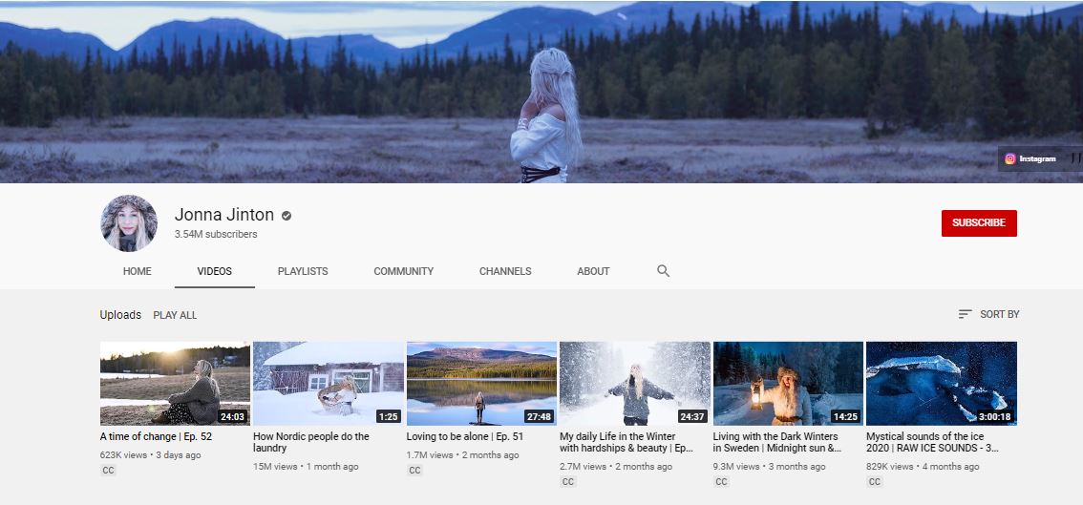The image size is (1083, 505).
Task: Open the Instagram link on the banner
Action: pos(1030,158)
